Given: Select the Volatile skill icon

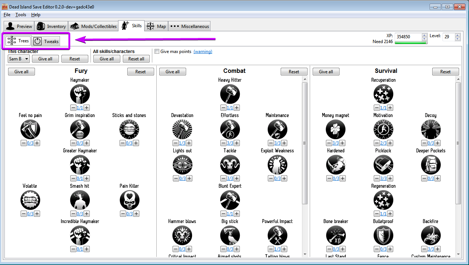Looking at the screenshot, I should pos(30,200).
